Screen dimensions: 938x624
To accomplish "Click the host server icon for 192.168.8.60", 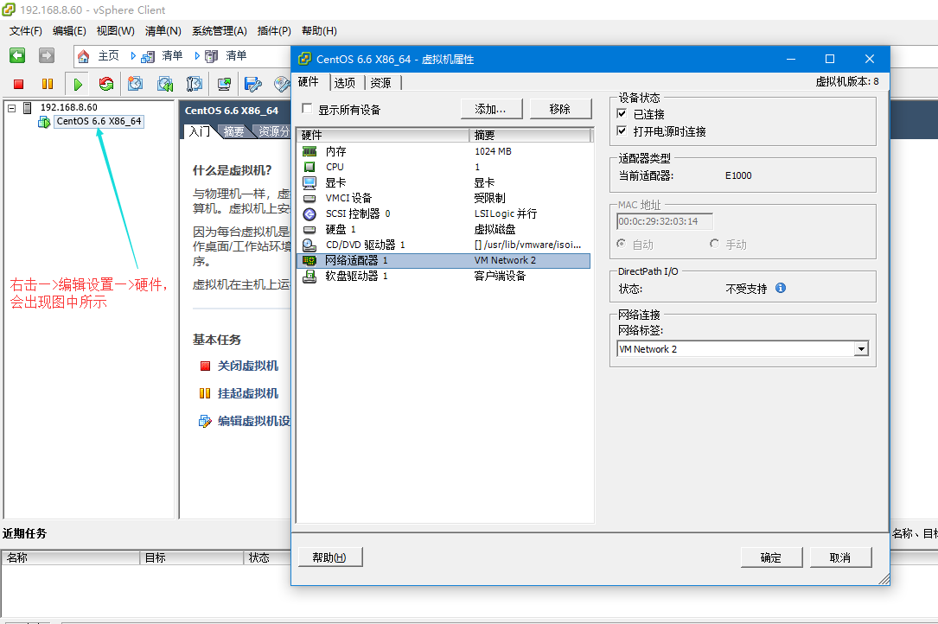I will click(27, 108).
